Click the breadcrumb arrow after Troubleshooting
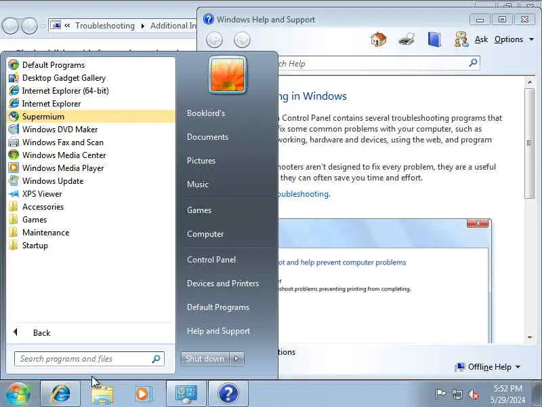Viewport: 542px width, 407px height. (143, 26)
